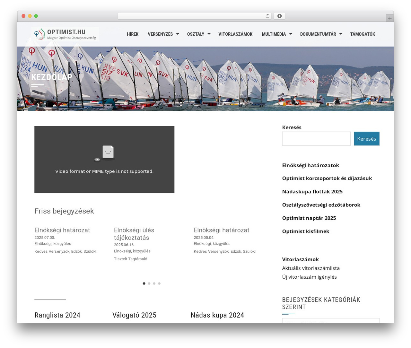This screenshot has width=411, height=348.
Task: Click the red close window button
Action: tap(23, 16)
